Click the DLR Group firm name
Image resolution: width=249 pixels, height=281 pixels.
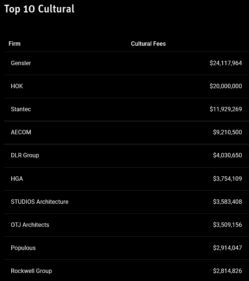tap(25, 155)
